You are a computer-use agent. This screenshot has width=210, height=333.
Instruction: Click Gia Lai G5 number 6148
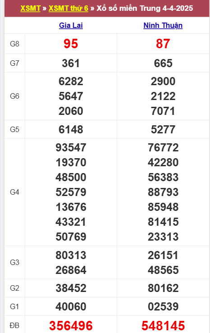click(71, 129)
